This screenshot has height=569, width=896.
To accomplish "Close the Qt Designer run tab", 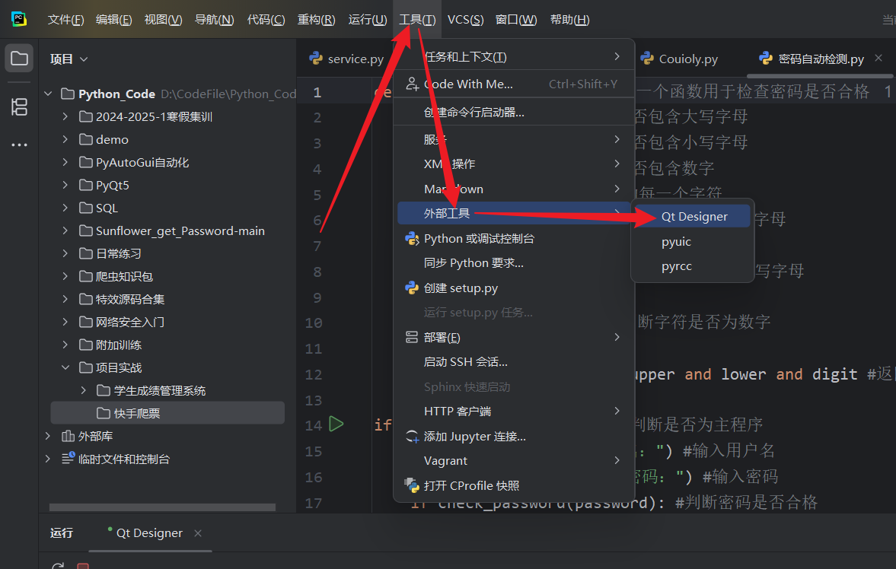I will (x=198, y=533).
